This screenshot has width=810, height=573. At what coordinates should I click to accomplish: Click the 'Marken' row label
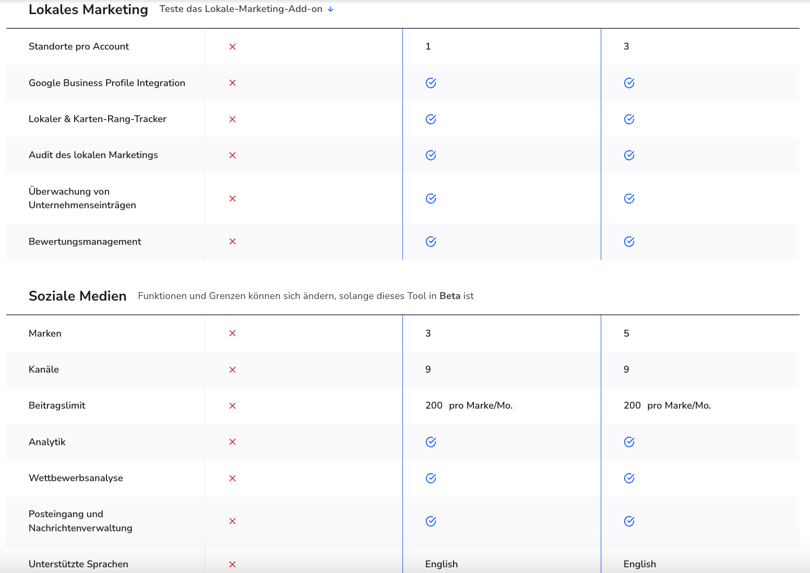coord(45,333)
